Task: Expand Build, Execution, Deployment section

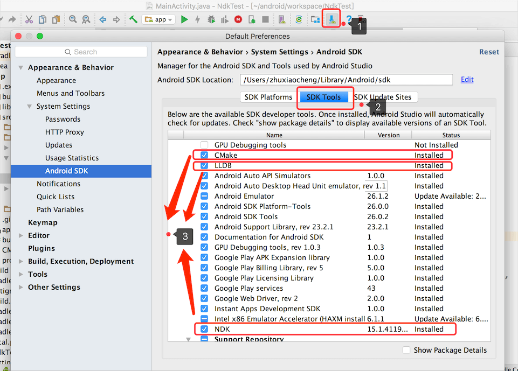Action: pyautogui.click(x=21, y=261)
